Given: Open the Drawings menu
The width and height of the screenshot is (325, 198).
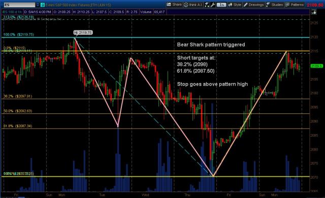Looking at the screenshot, I should pyautogui.click(x=253, y=5).
